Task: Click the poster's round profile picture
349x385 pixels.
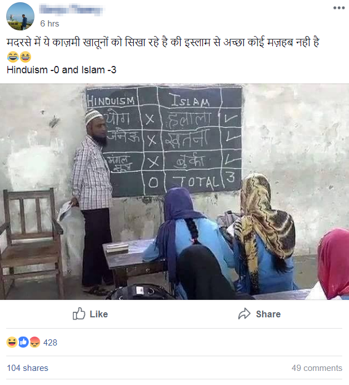Action: [20, 16]
